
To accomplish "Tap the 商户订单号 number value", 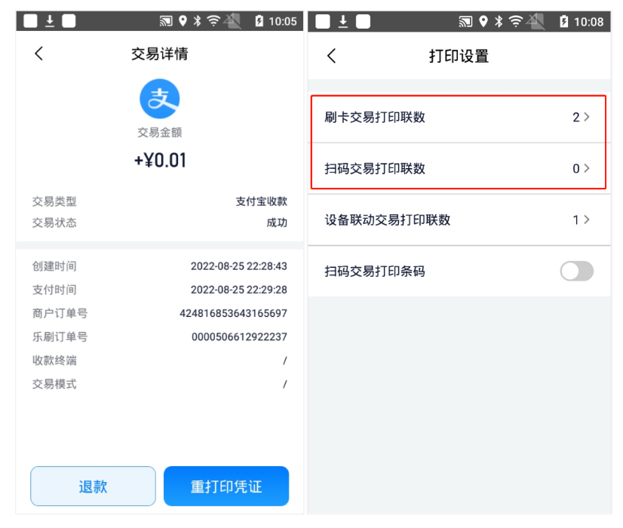I will point(233,314).
